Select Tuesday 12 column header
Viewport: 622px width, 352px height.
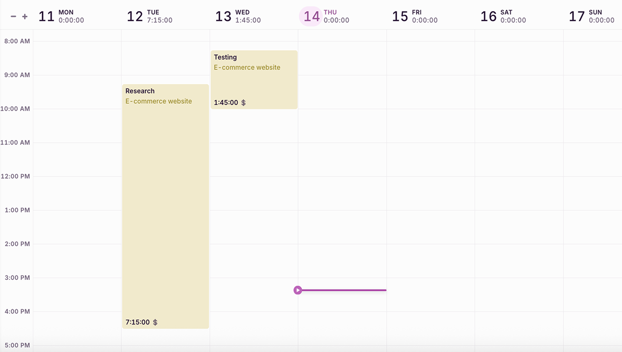[149, 16]
